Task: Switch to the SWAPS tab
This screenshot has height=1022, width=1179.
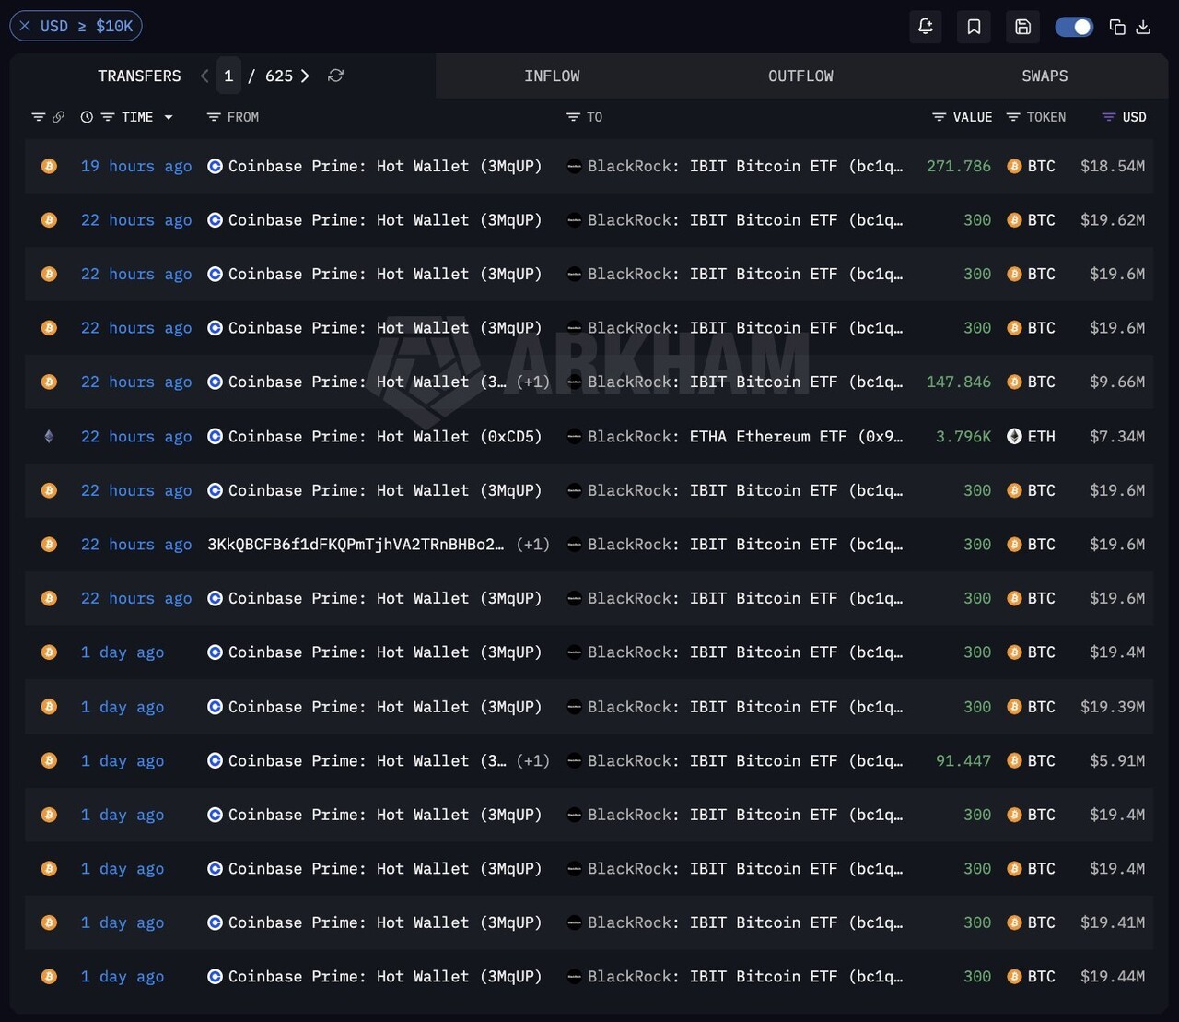Action: coord(1045,76)
